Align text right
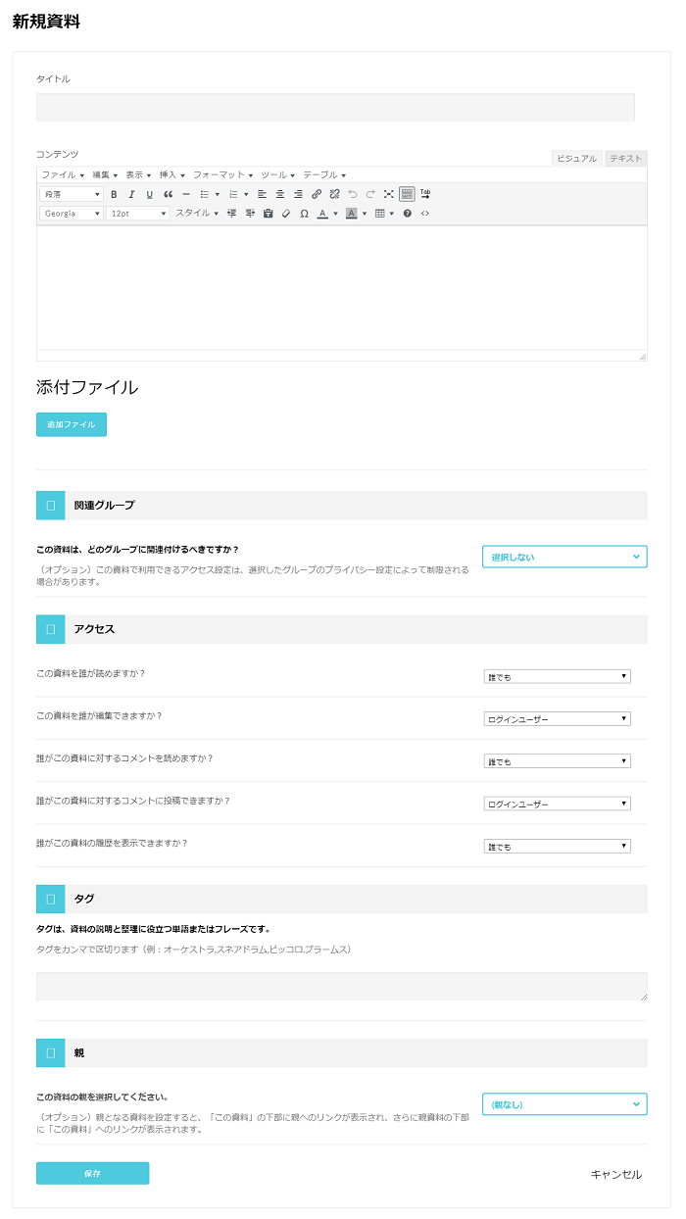This screenshot has width=686, height=1219. (298, 194)
